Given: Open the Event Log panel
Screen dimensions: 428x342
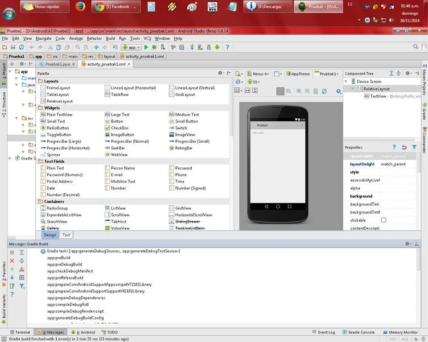Looking at the screenshot, I should coord(324,332).
